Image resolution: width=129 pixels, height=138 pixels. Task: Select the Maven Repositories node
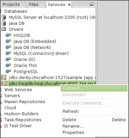25,102
